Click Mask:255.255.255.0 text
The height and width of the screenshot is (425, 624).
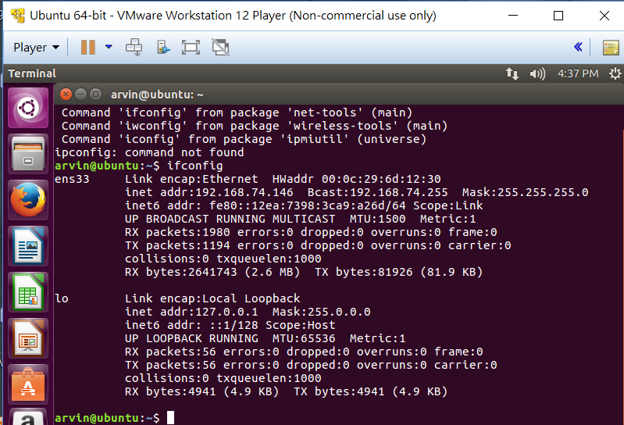click(526, 193)
